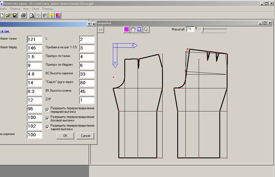This screenshot has height=177, width=275.
Task: Open the Помощь menu
Action: point(48,9)
